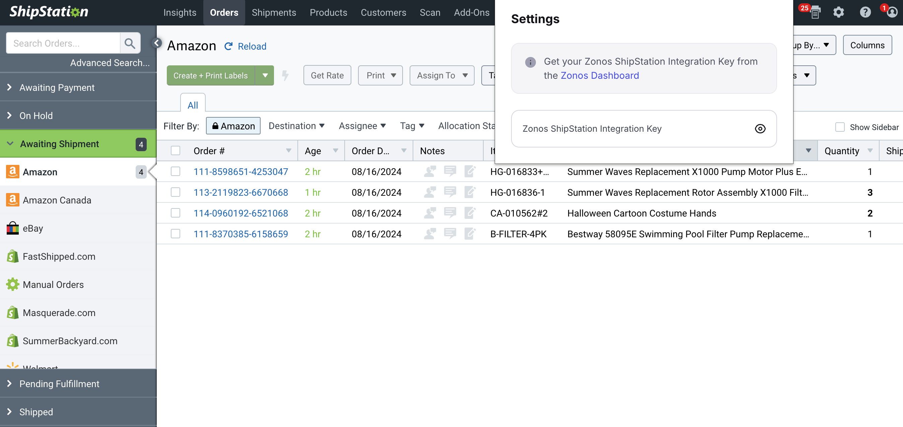This screenshot has height=427, width=903.
Task: Click the Create + Print Labels dropdown arrow
Action: [264, 75]
